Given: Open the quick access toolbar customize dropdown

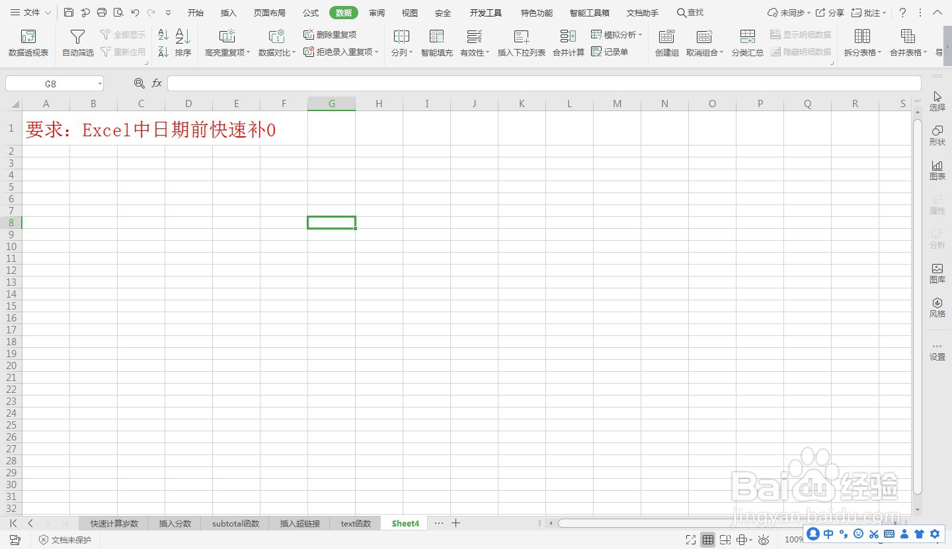Looking at the screenshot, I should 168,13.
